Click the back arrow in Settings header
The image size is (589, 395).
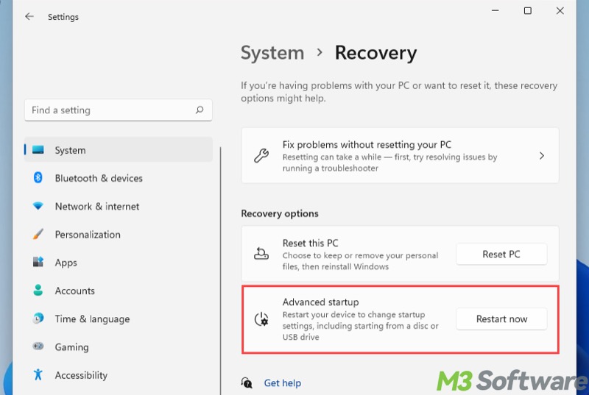(29, 16)
